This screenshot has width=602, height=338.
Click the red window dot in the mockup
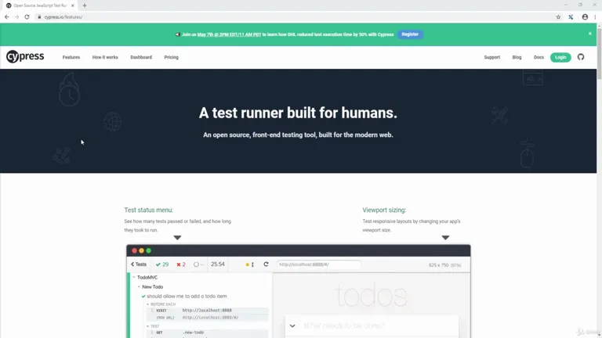[134, 250]
